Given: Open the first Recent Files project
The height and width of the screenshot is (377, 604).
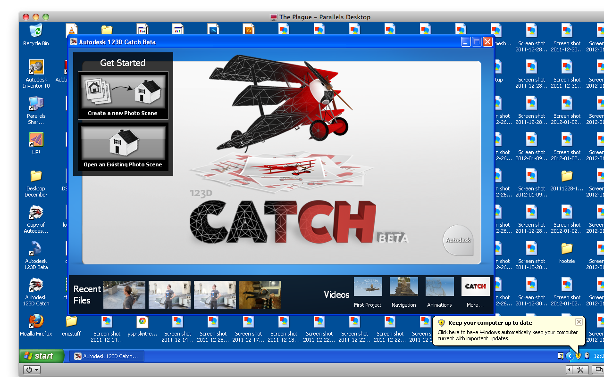Looking at the screenshot, I should point(124,294).
